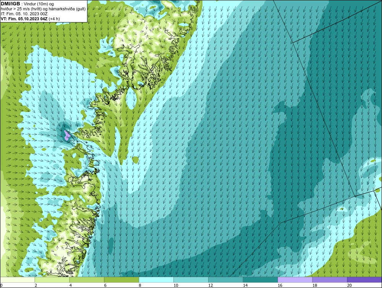
Task: Click the 4–6 m/s light green legend swatch
Action: pos(87,280)
